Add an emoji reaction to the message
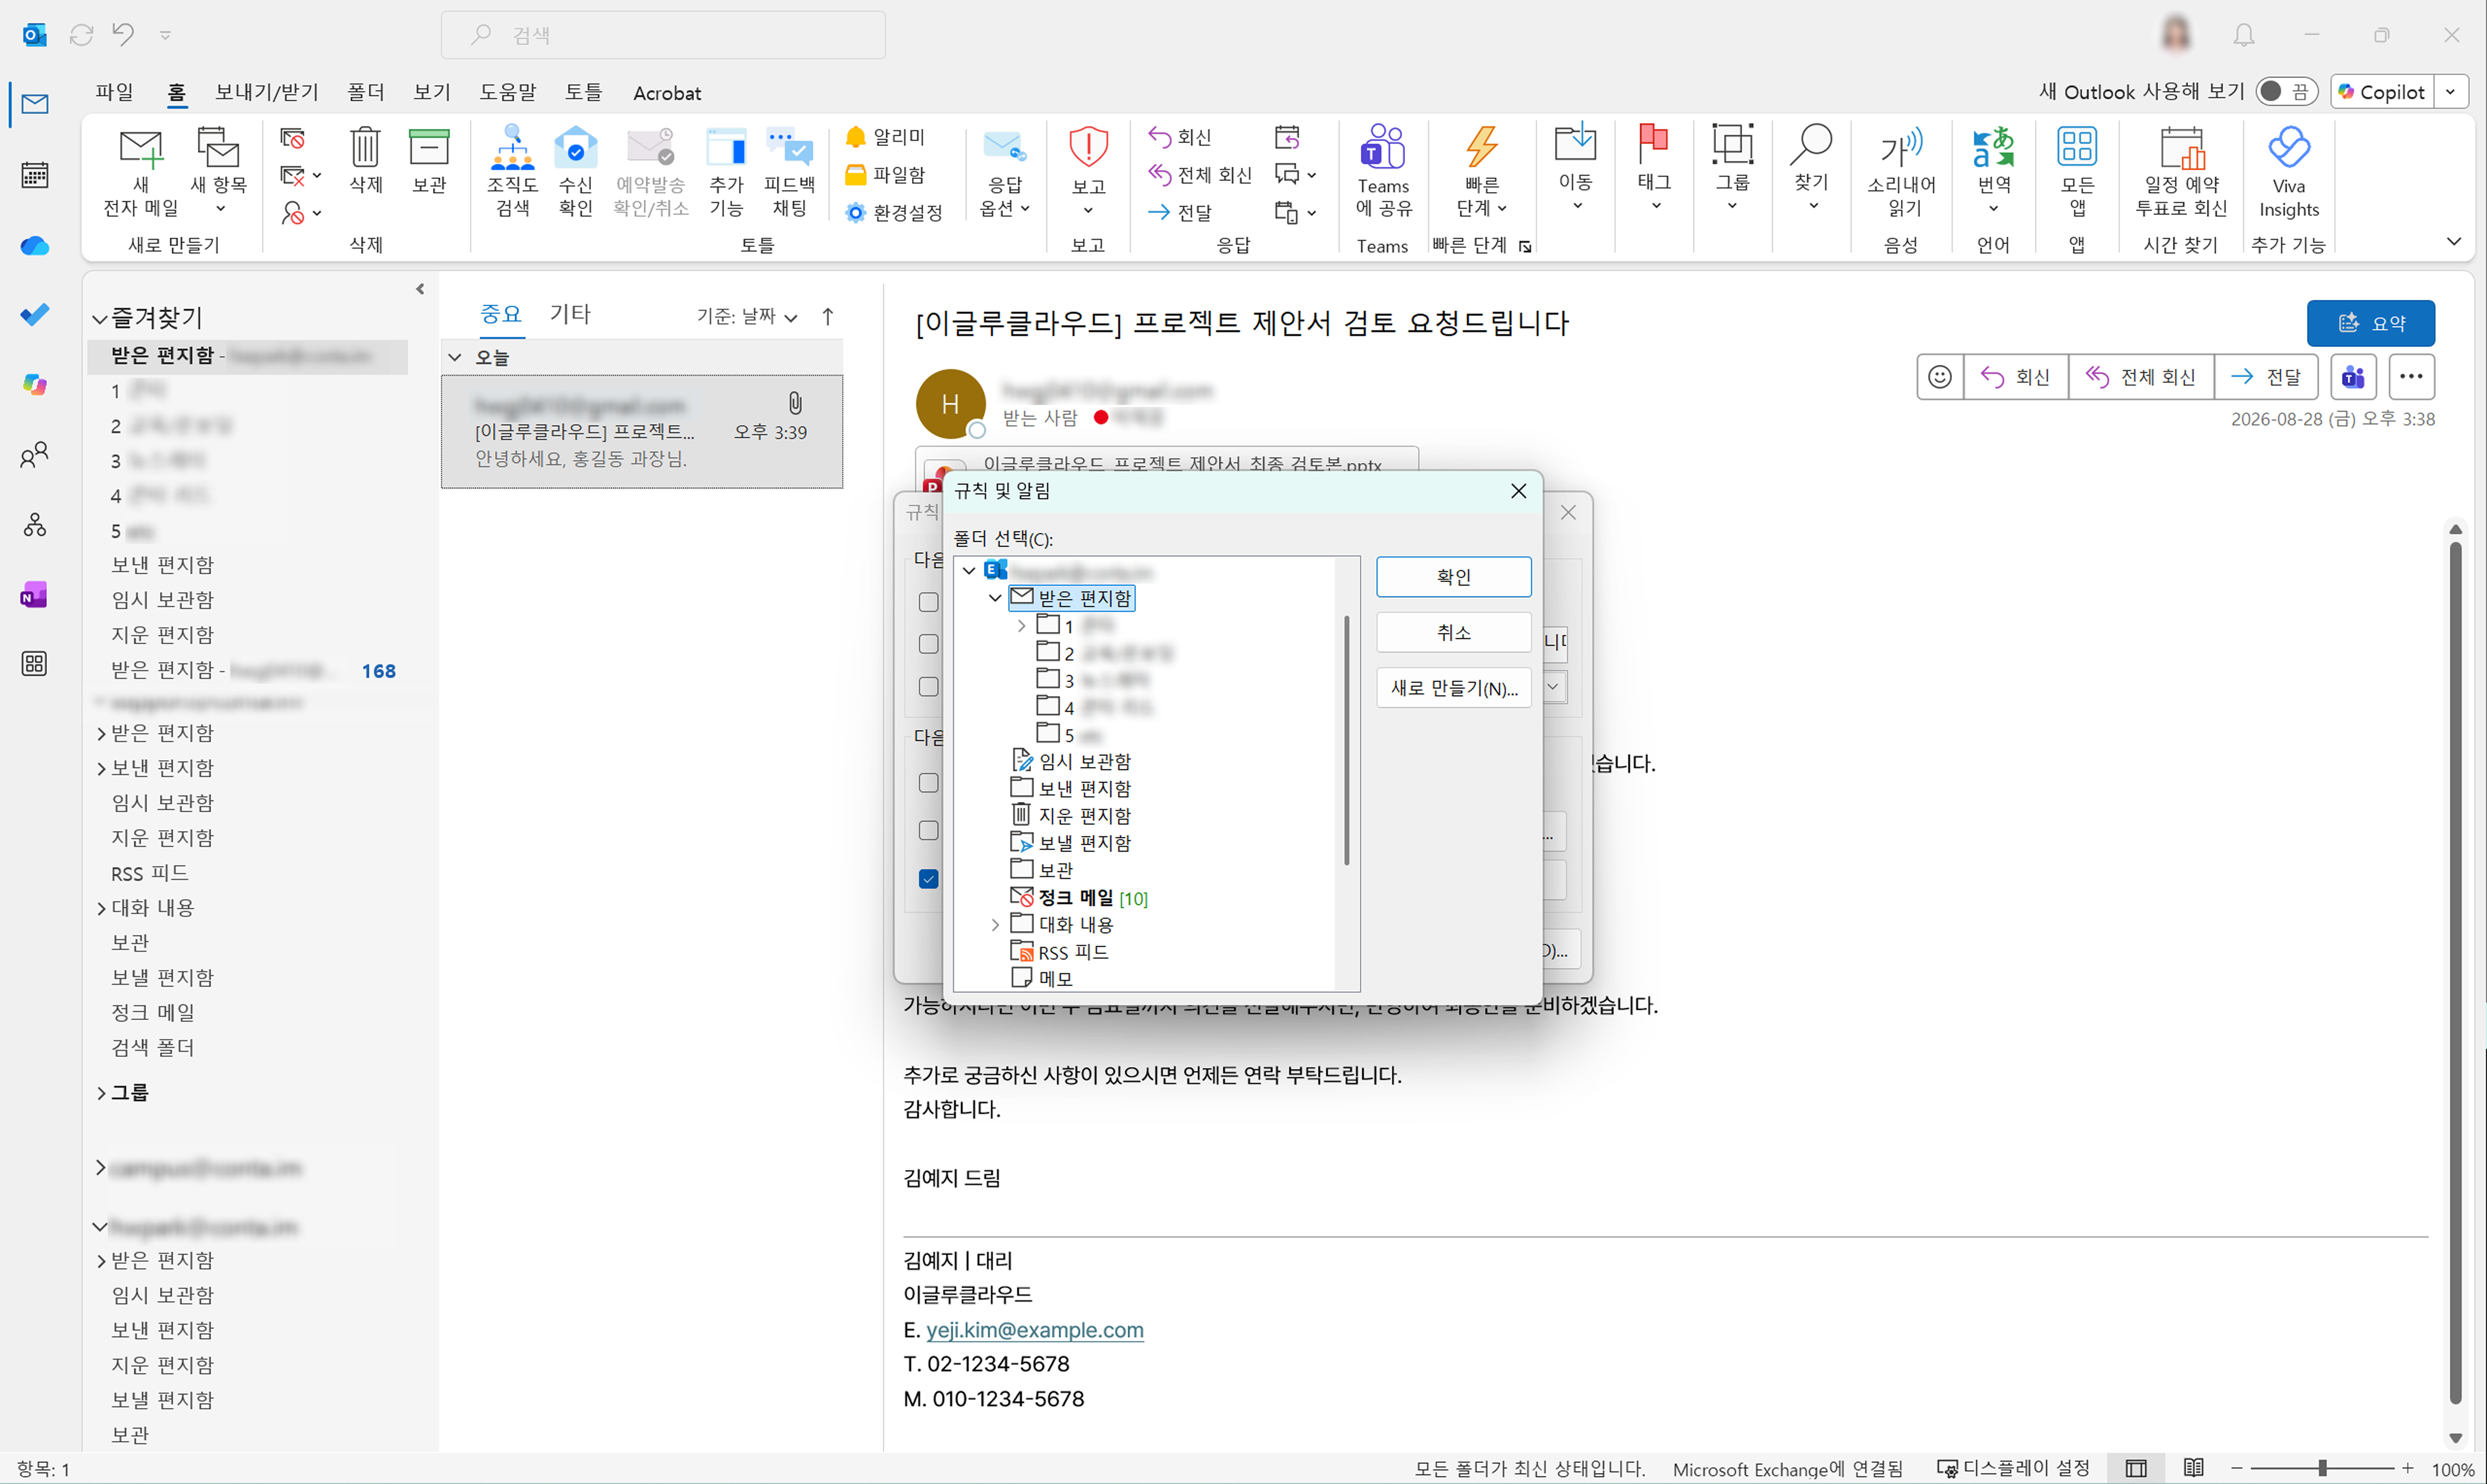The height and width of the screenshot is (1484, 2487). [x=1940, y=377]
